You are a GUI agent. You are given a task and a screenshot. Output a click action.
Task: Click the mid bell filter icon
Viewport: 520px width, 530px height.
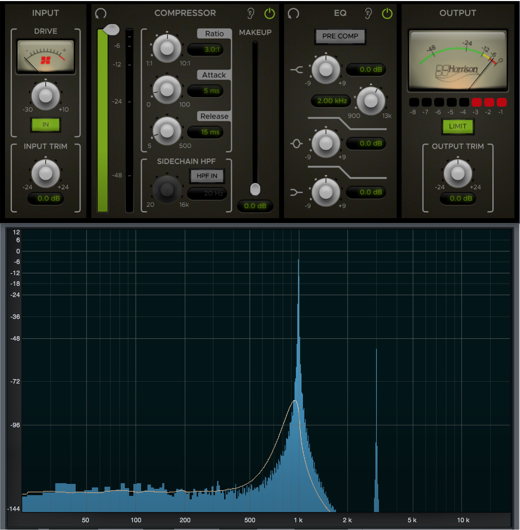coord(296,144)
